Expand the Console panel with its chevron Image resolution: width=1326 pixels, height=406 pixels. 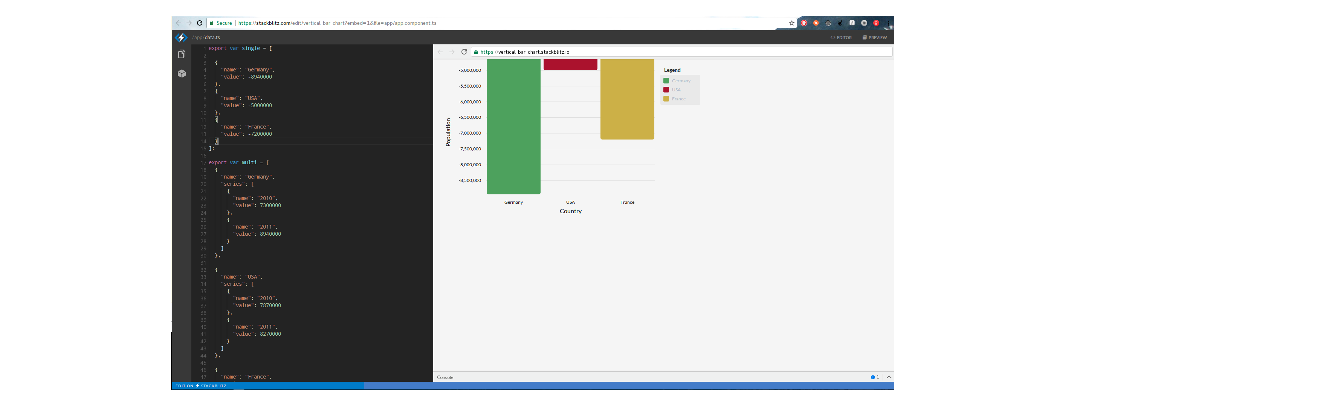point(889,377)
